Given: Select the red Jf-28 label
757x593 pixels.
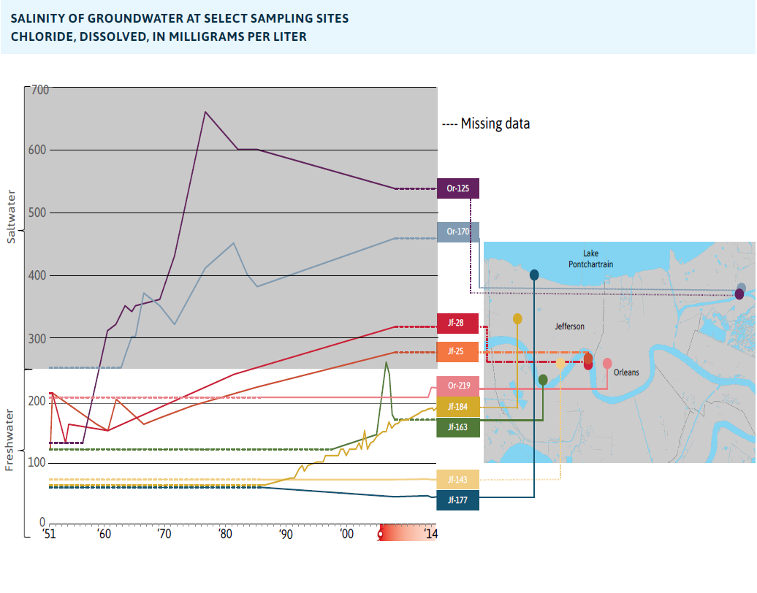Looking at the screenshot, I should (458, 323).
